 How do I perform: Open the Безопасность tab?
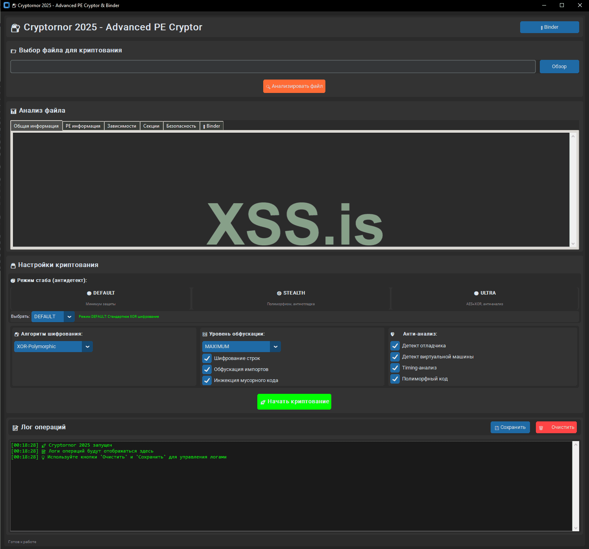click(181, 126)
